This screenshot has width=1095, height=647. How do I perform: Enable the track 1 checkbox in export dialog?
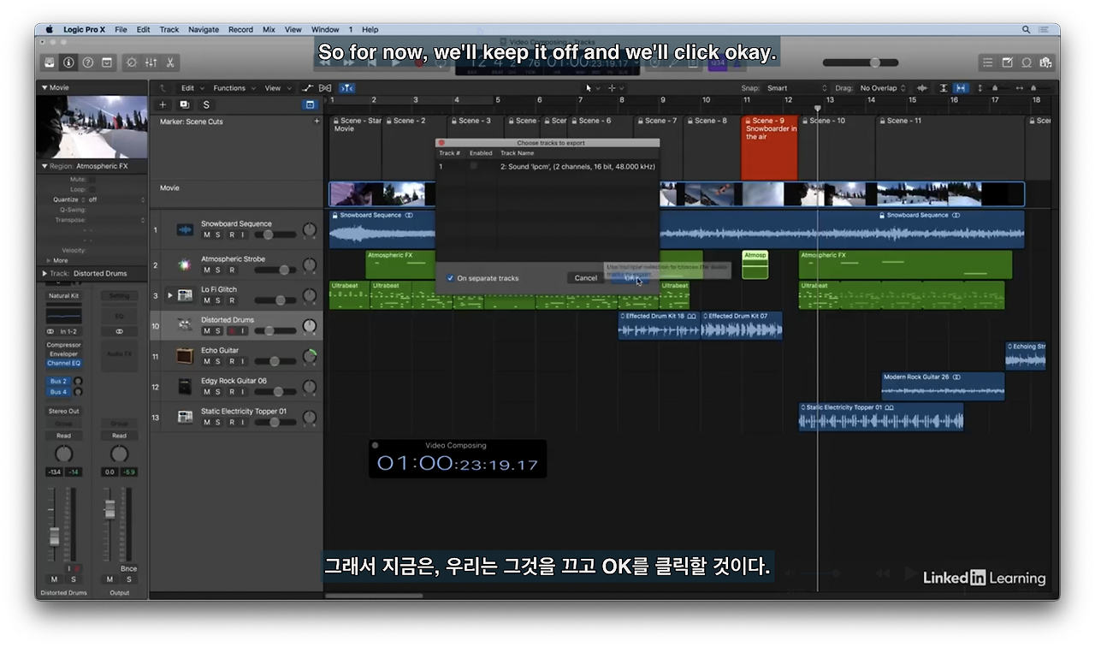[x=473, y=166]
